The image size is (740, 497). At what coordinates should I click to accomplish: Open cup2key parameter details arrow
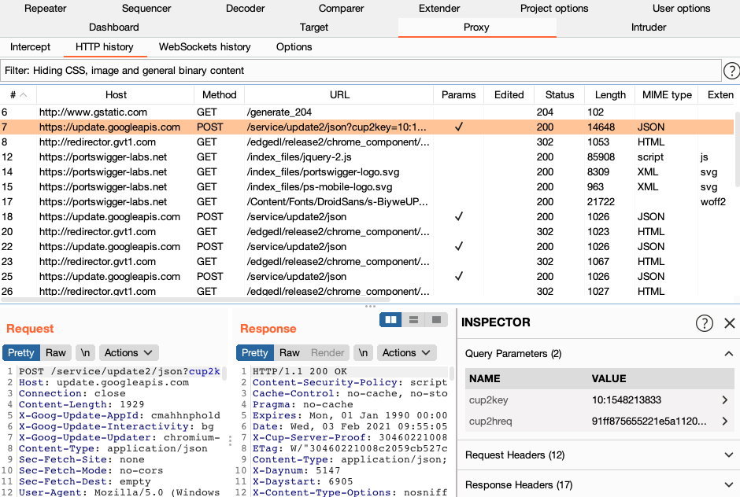(724, 400)
